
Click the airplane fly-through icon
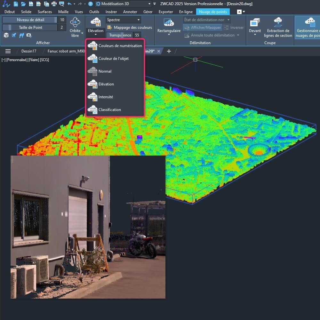pos(14,35)
